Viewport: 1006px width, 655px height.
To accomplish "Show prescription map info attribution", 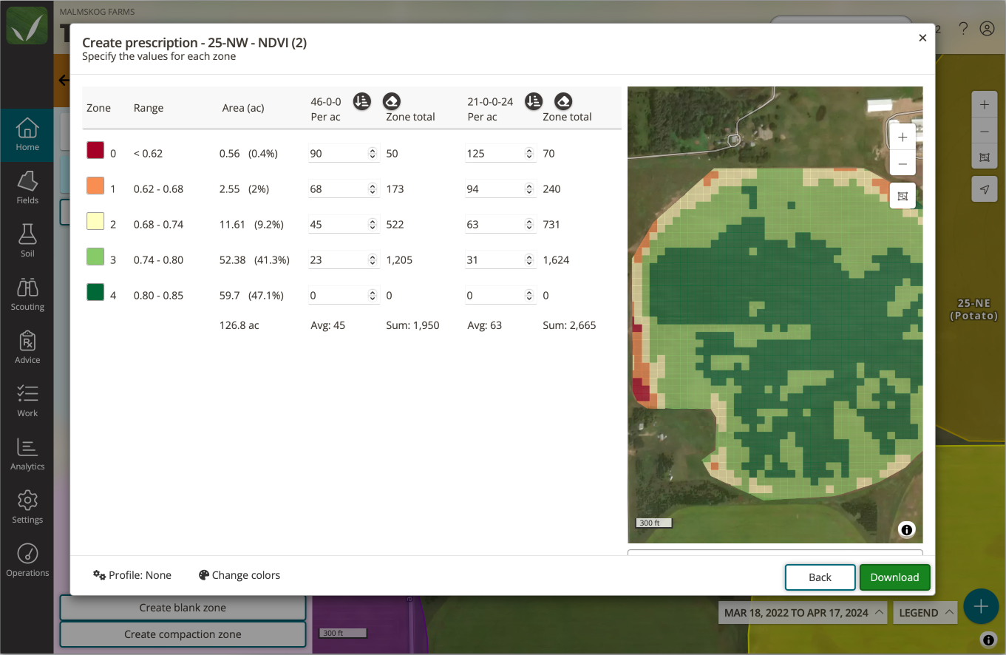I will [x=906, y=529].
